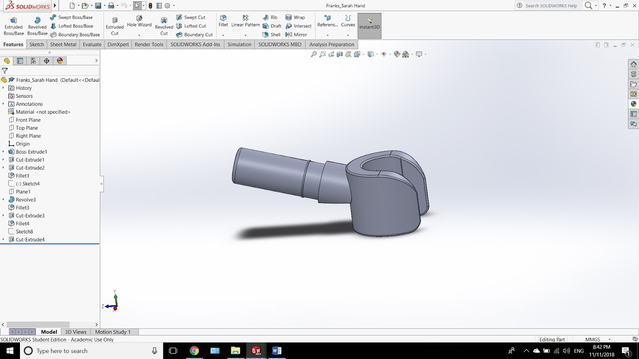Click the Swept Boss/Base button
This screenshot has width=639, height=359.
pos(71,18)
